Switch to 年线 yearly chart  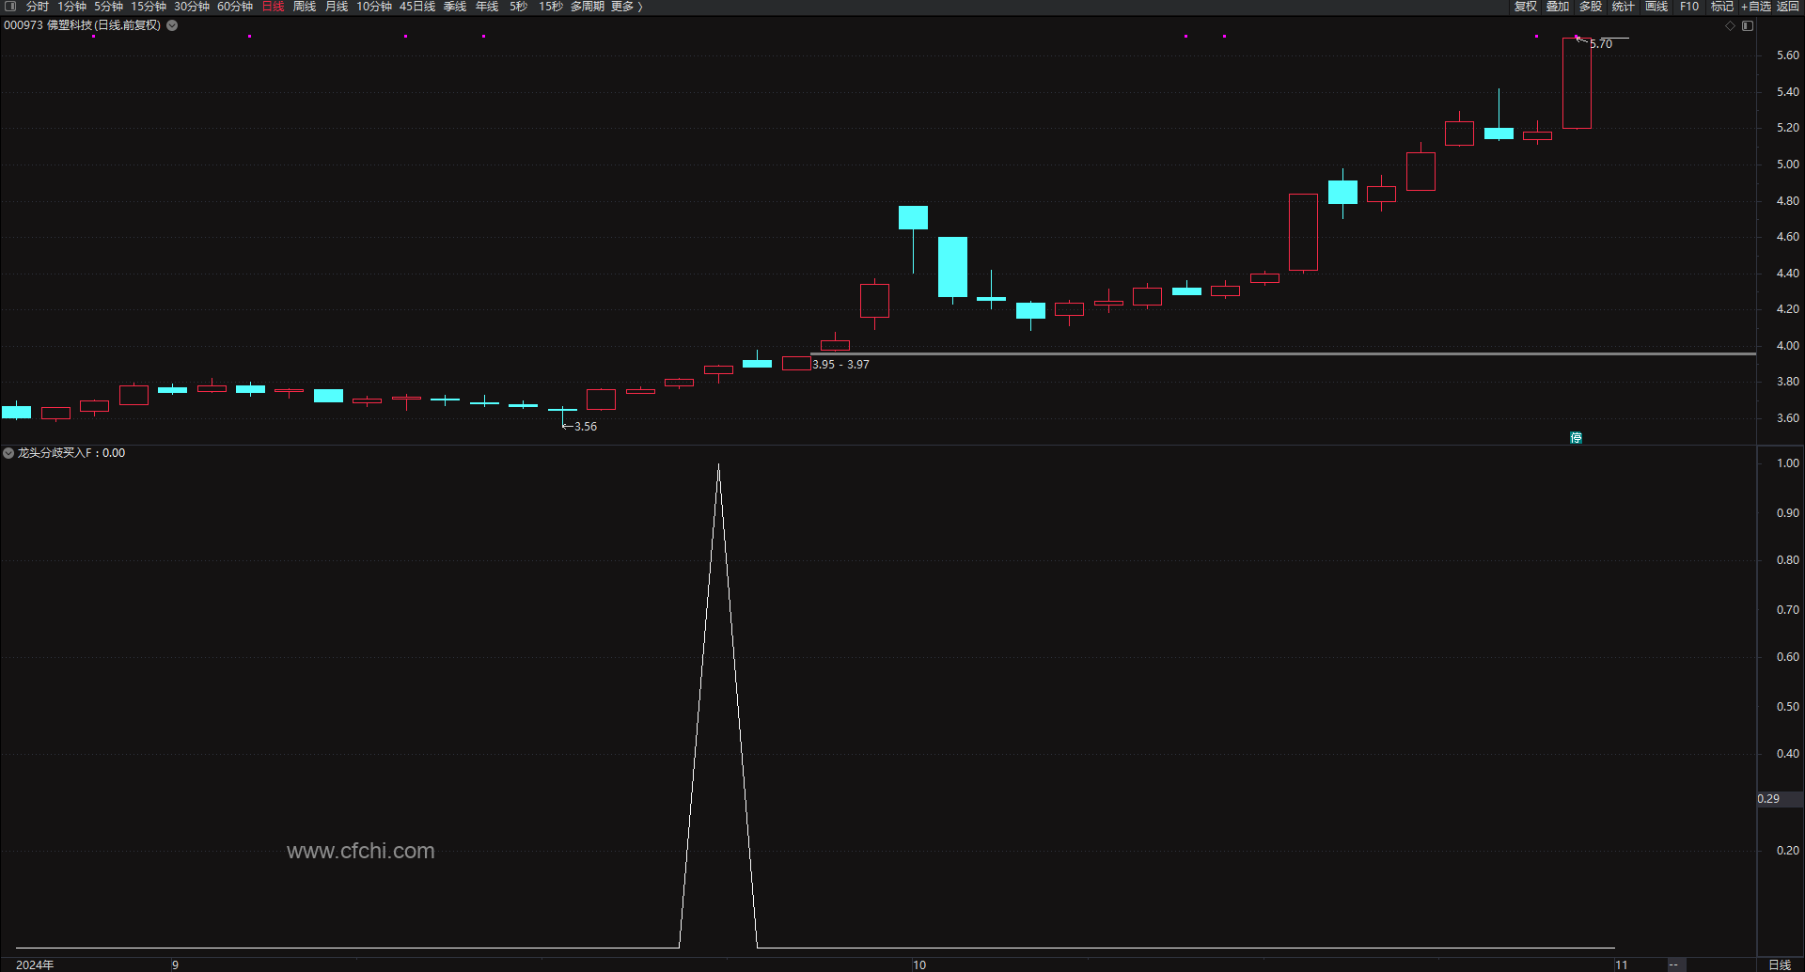487,7
